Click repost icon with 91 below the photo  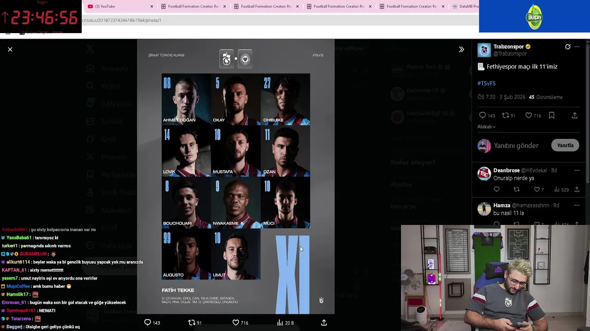[192, 323]
